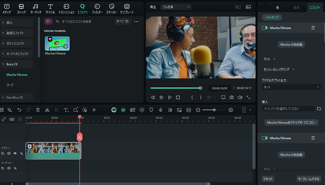Switch to the 色 properties tab
The width and height of the screenshot is (325, 185).
pos(278,8)
